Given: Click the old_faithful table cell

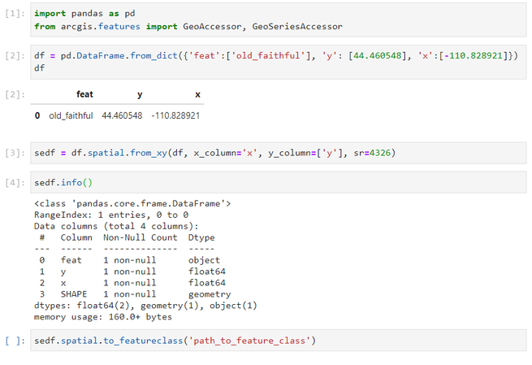Looking at the screenshot, I should click(x=71, y=116).
